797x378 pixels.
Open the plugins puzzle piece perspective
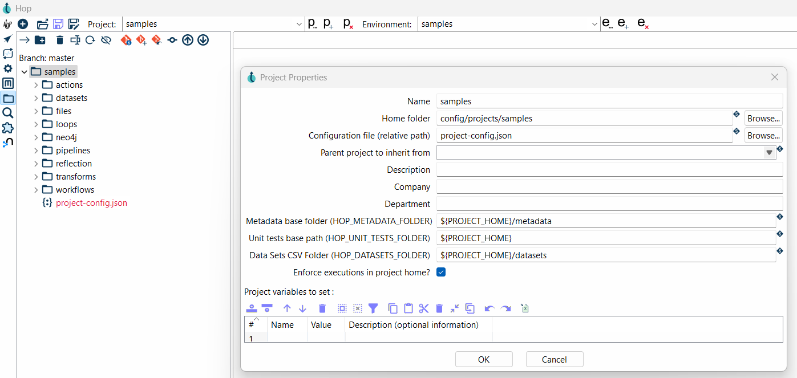click(8, 128)
